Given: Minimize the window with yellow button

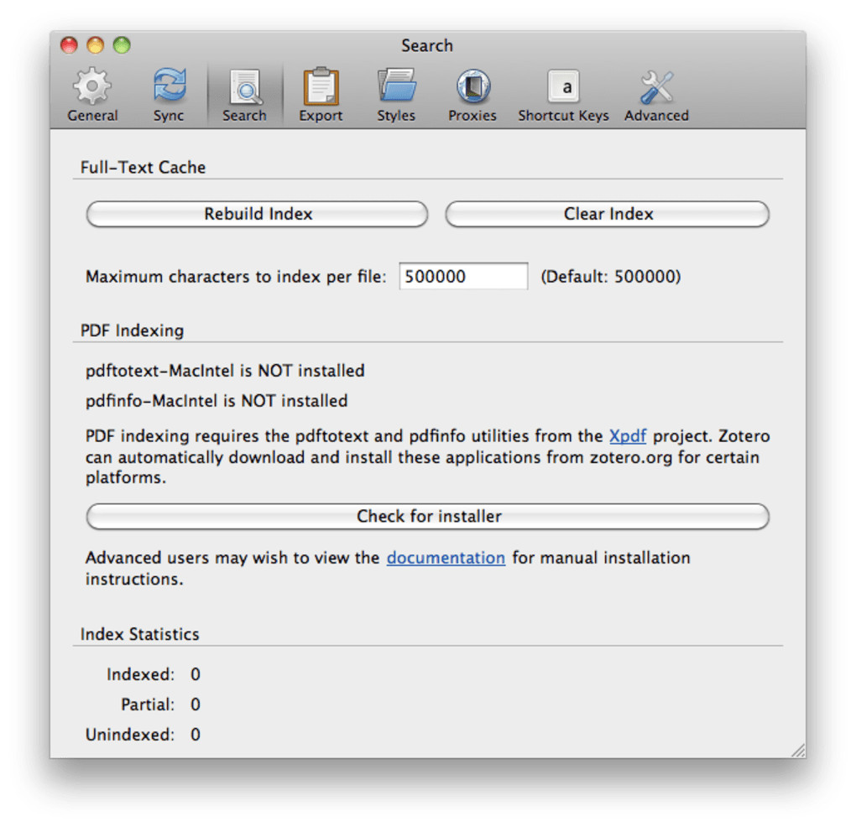Looking at the screenshot, I should (96, 44).
